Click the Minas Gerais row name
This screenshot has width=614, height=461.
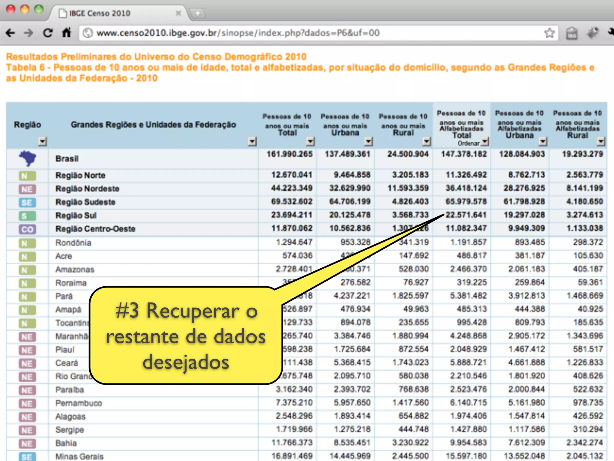(x=79, y=457)
